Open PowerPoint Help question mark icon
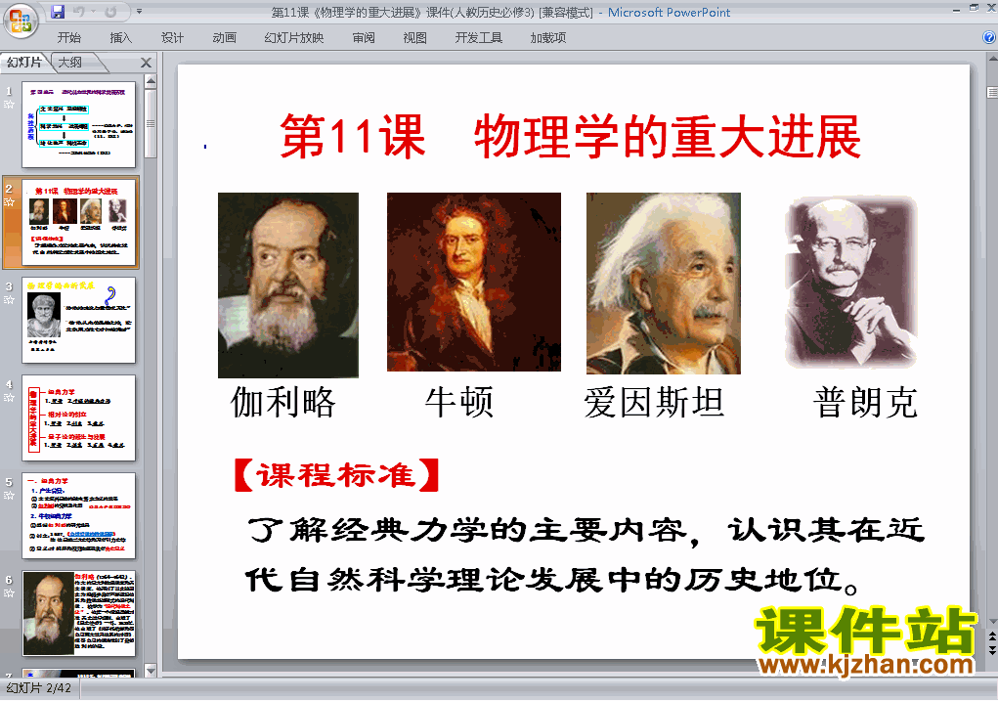The height and width of the screenshot is (701, 998). pos(989,37)
